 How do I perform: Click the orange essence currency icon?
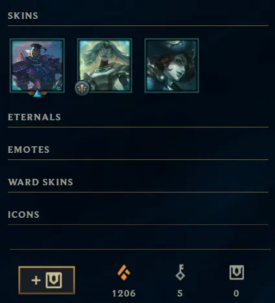pyautogui.click(x=124, y=272)
